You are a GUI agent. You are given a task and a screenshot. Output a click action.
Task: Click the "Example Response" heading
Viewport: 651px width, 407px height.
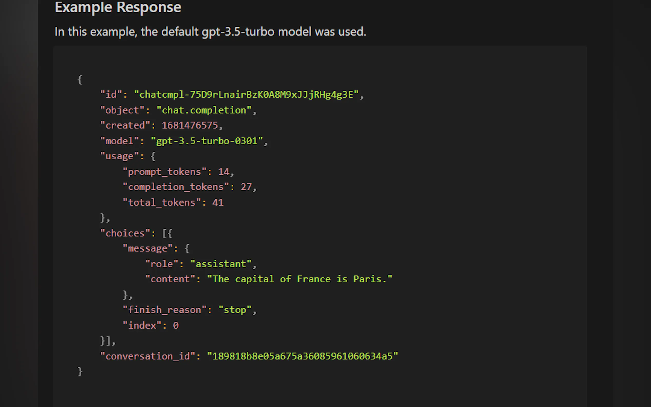[118, 7]
